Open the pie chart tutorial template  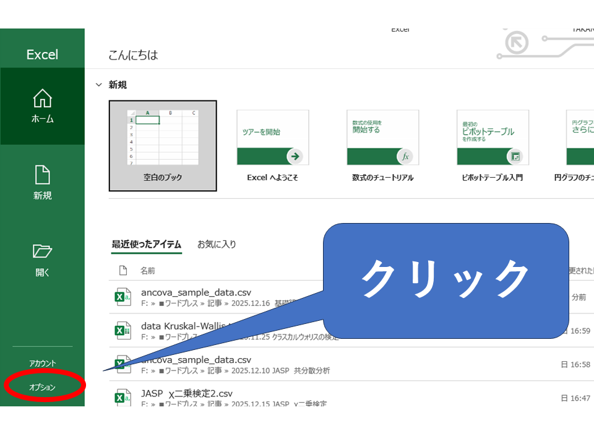[x=580, y=146]
